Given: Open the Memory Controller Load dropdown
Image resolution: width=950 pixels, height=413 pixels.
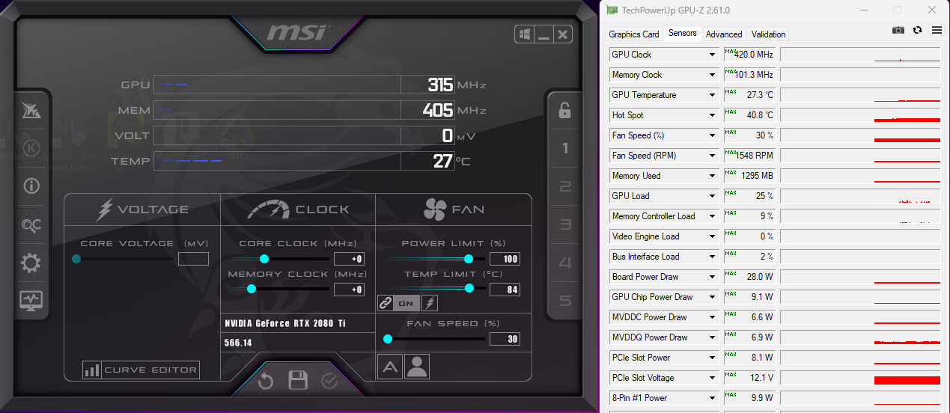Looking at the screenshot, I should pyautogui.click(x=712, y=216).
